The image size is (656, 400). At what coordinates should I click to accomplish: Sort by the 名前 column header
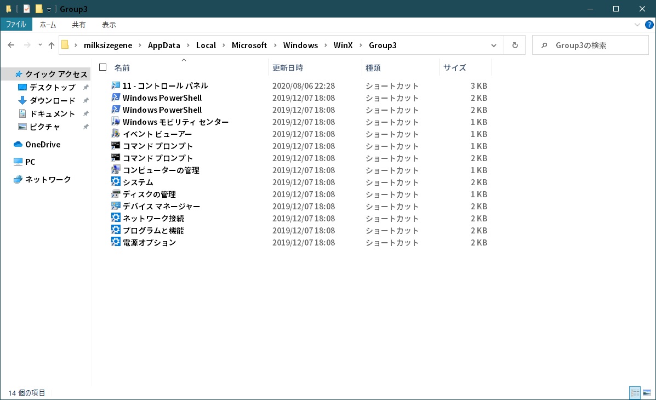coord(122,68)
